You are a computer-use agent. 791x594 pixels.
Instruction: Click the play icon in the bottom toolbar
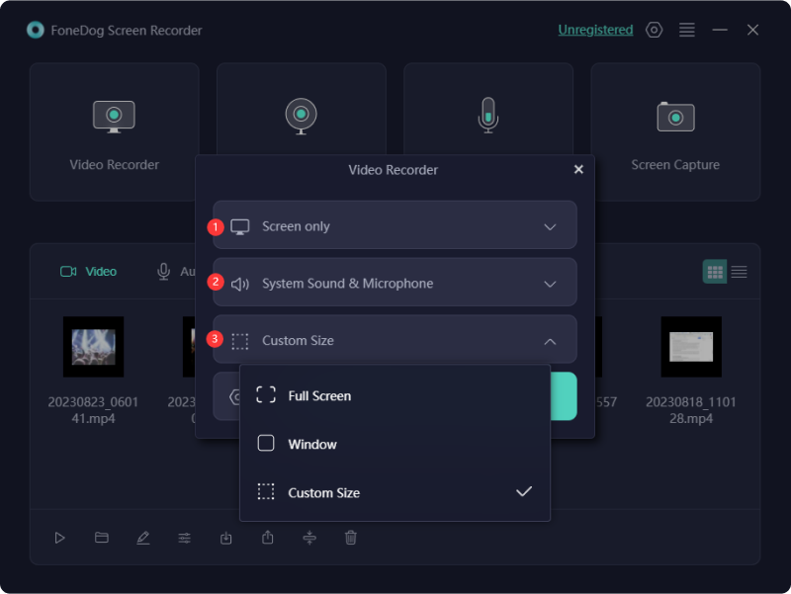60,538
